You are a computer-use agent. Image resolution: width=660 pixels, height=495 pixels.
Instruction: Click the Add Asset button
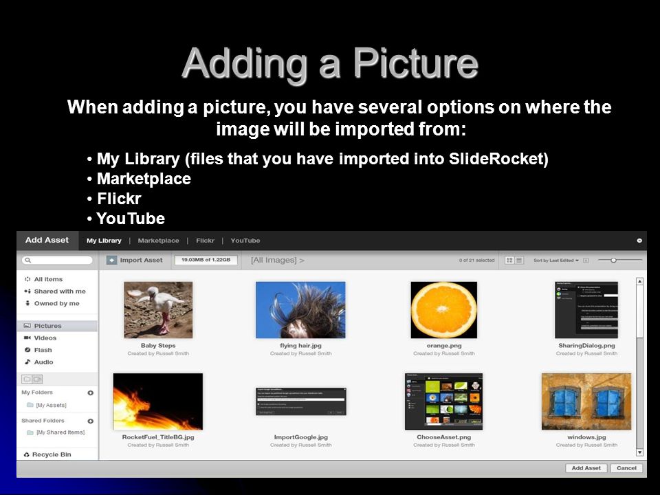586,468
